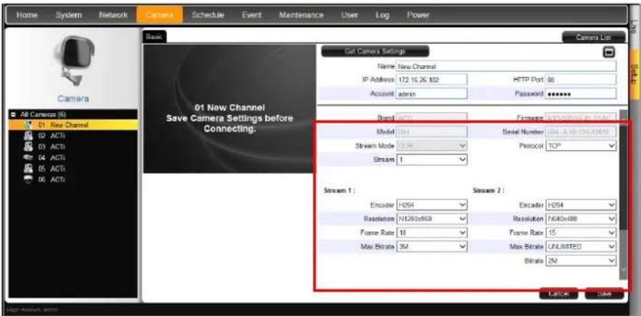
Task: Click the Brand field
Action: click(x=431, y=118)
